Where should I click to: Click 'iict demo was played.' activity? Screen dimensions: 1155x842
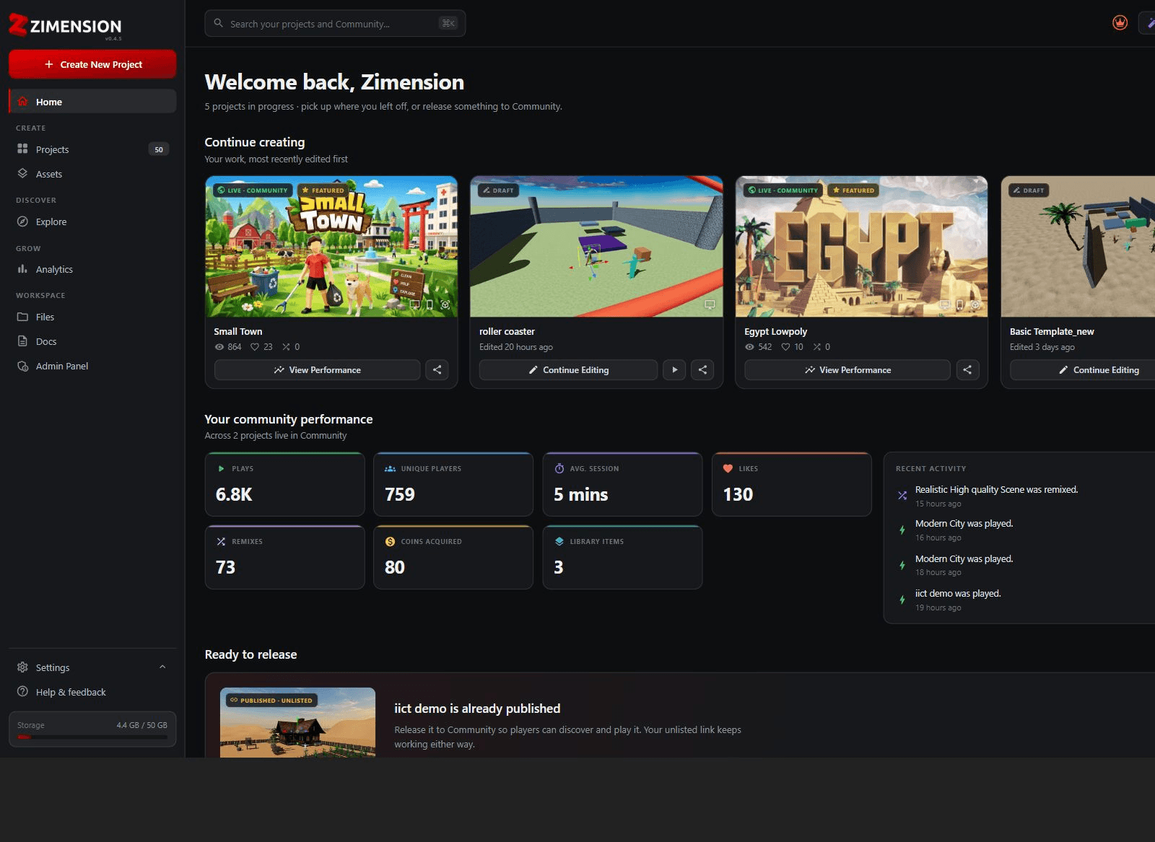pos(958,593)
